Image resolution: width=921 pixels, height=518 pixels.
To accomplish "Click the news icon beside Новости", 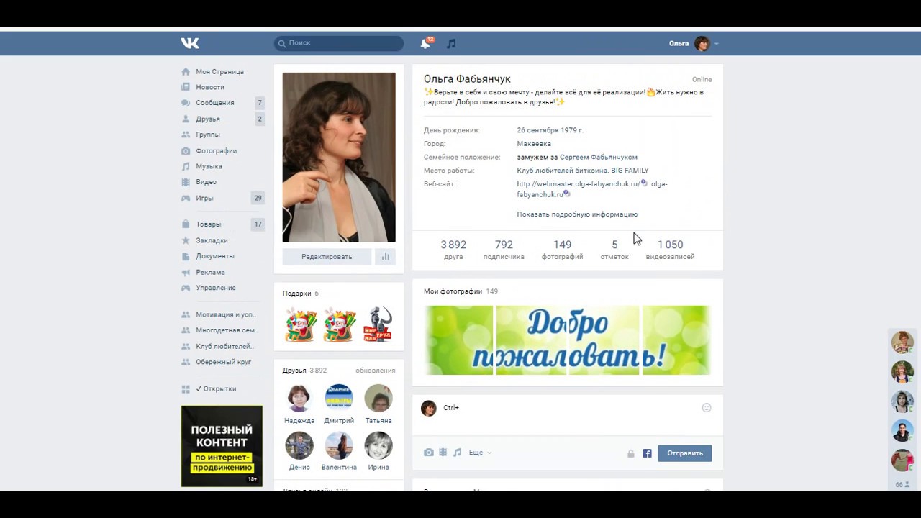I will 186,87.
